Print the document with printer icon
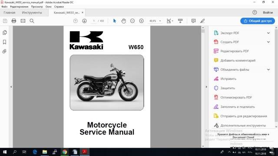Screen dimensions: 278x156 (14, 21)
